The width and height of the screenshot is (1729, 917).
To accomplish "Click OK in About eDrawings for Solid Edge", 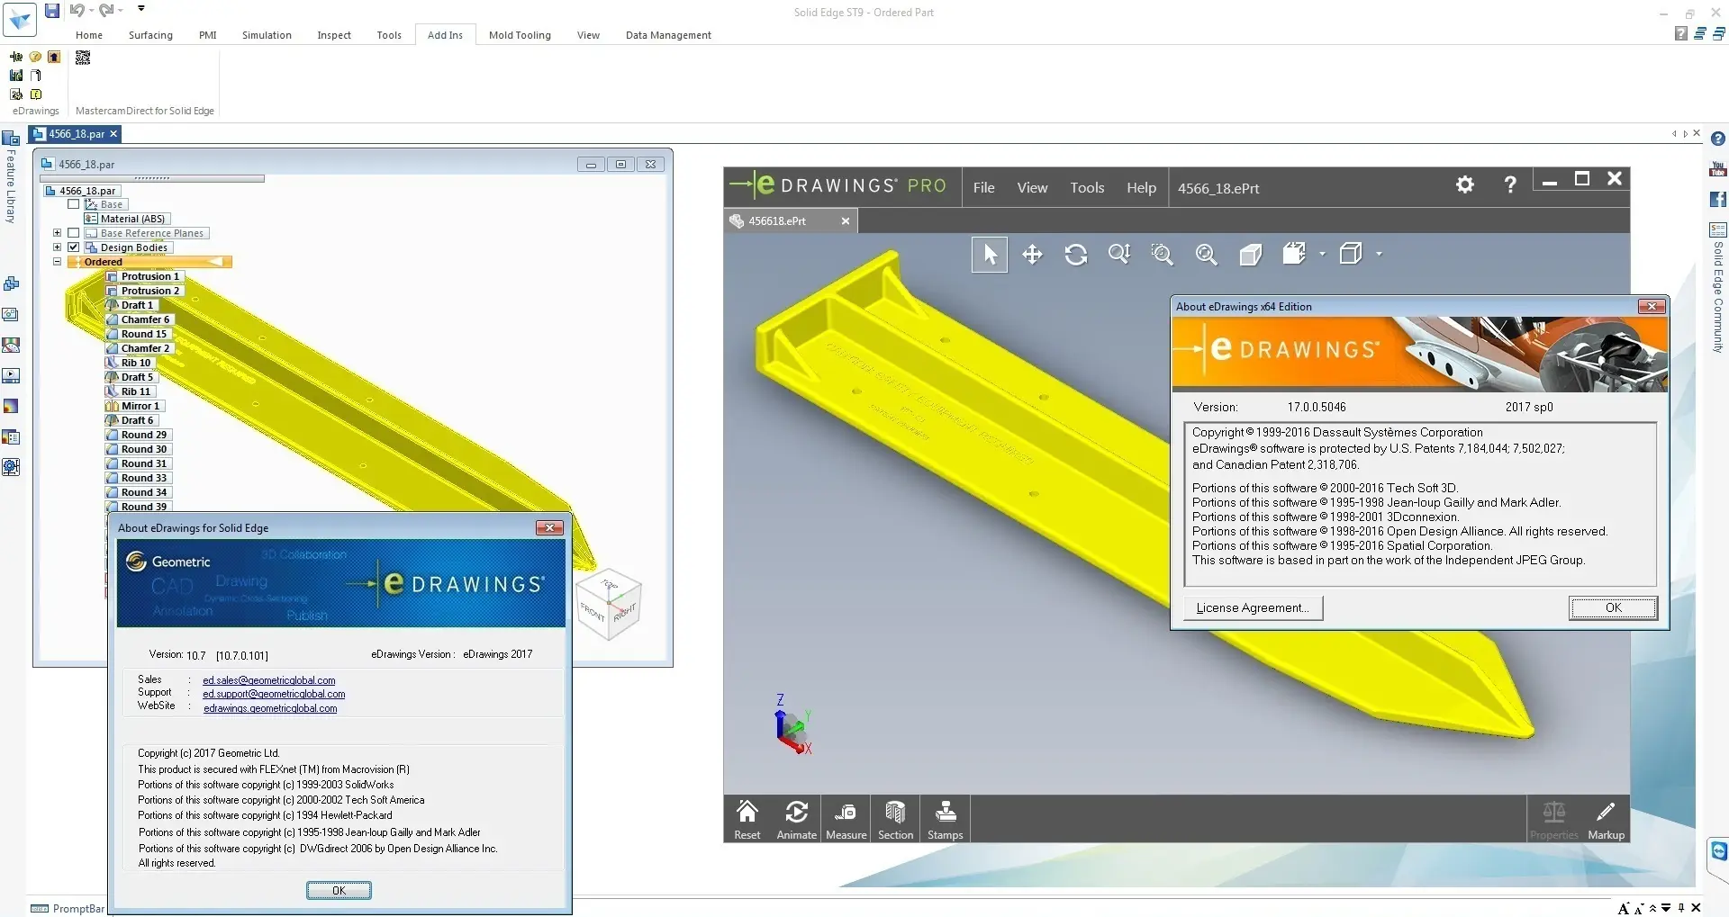I will click(339, 890).
